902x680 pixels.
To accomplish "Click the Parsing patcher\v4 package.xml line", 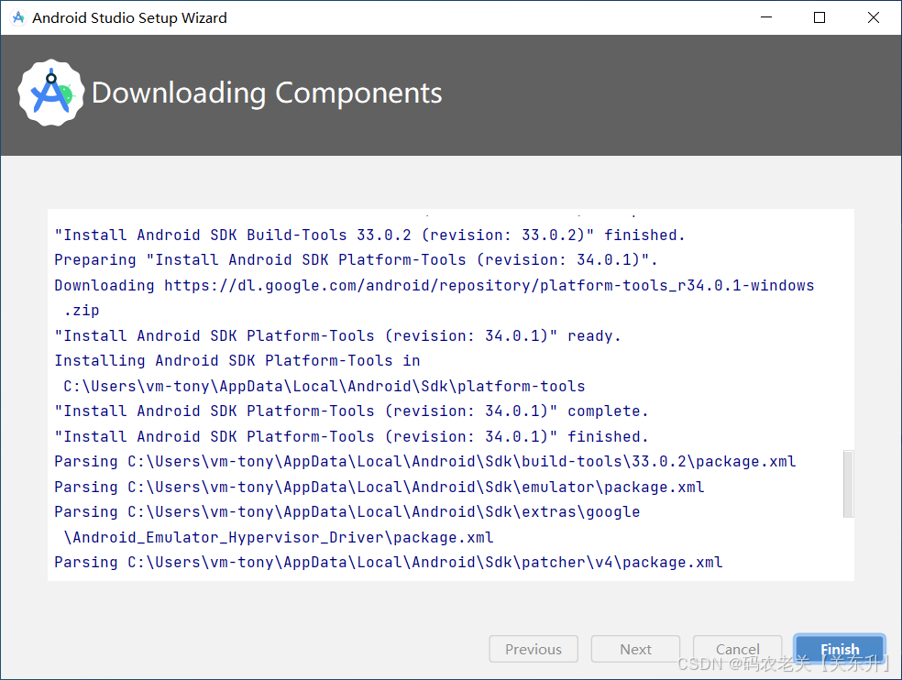I will click(389, 562).
